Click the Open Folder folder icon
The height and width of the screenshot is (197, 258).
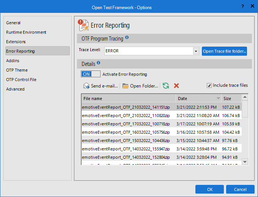point(125,86)
